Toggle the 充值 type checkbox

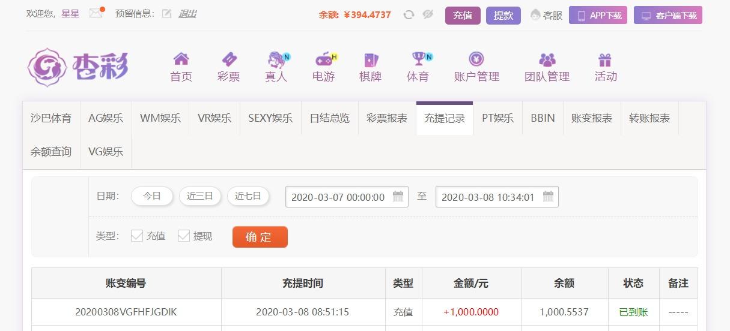137,236
